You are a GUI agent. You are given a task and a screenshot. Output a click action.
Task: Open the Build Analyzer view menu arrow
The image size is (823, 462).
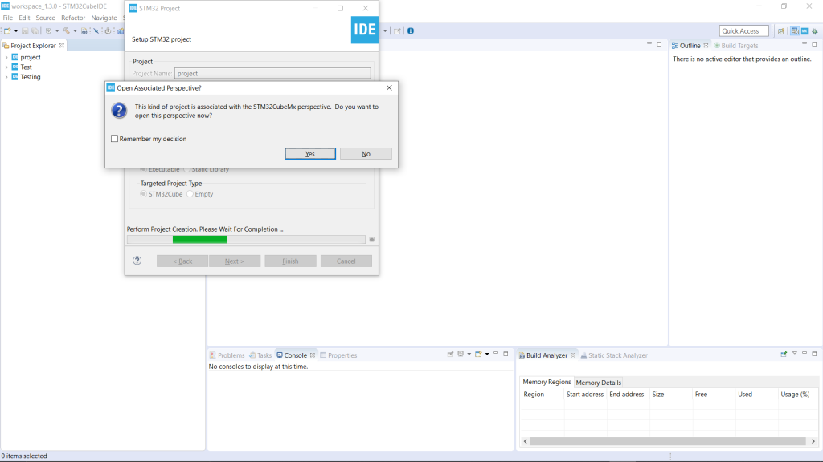[x=795, y=355]
